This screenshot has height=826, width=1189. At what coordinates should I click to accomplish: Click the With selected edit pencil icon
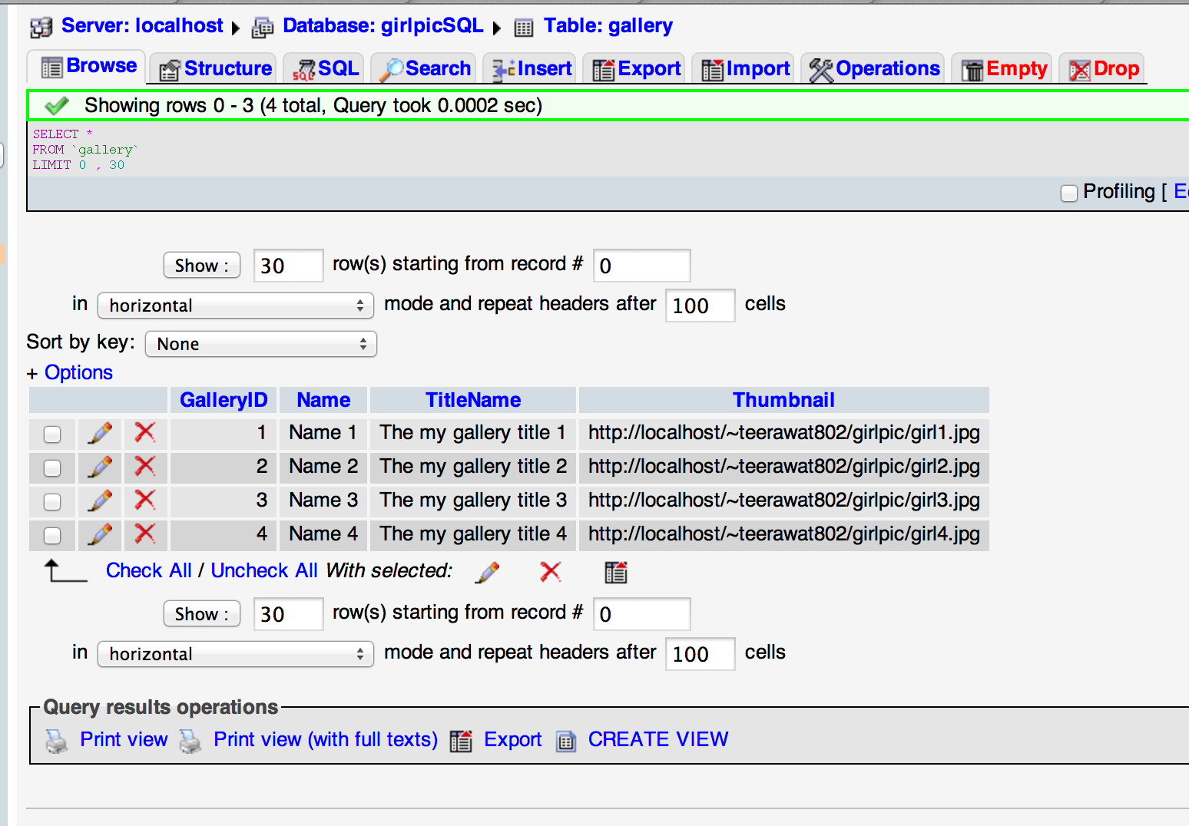[488, 572]
